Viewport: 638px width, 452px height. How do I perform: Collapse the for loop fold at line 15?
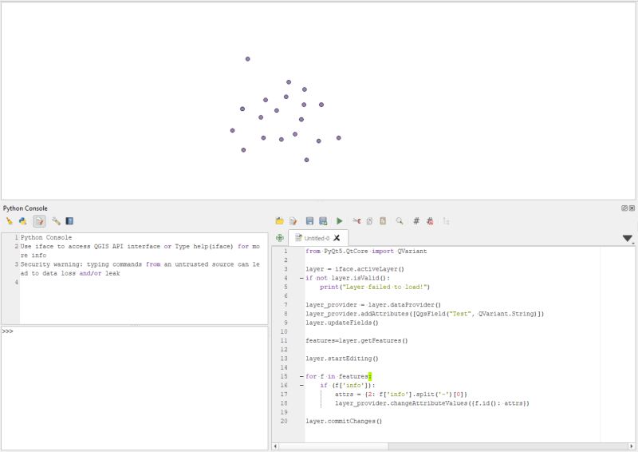[301, 376]
